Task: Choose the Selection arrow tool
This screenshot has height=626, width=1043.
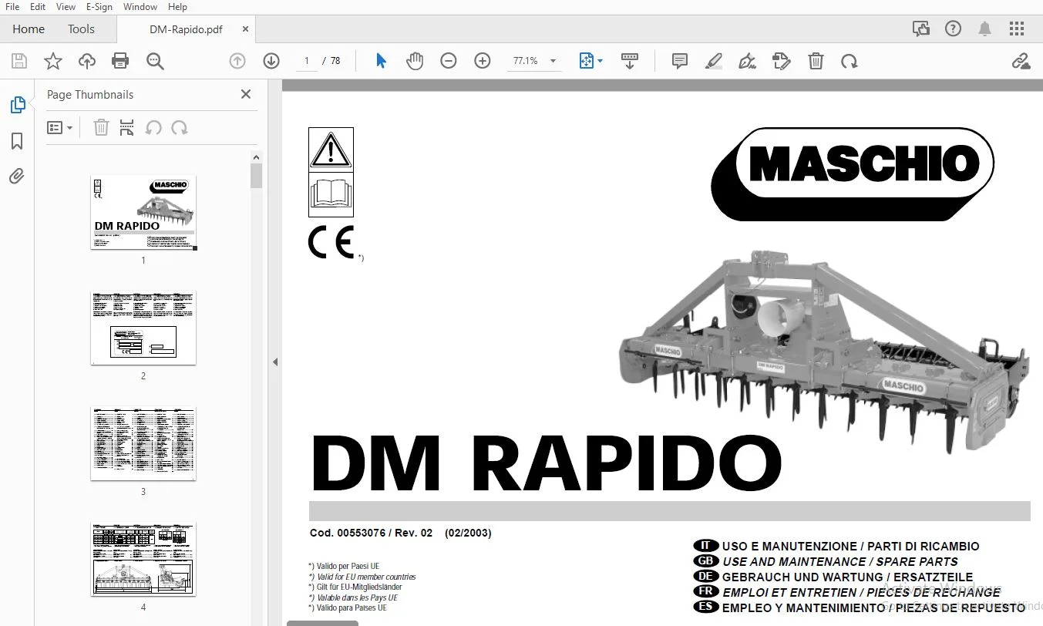Action: [381, 61]
